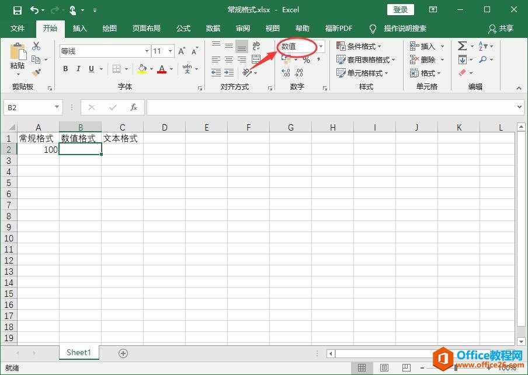The width and height of the screenshot is (528, 375).
Task: Click the format painter brush icon
Action: point(36,72)
